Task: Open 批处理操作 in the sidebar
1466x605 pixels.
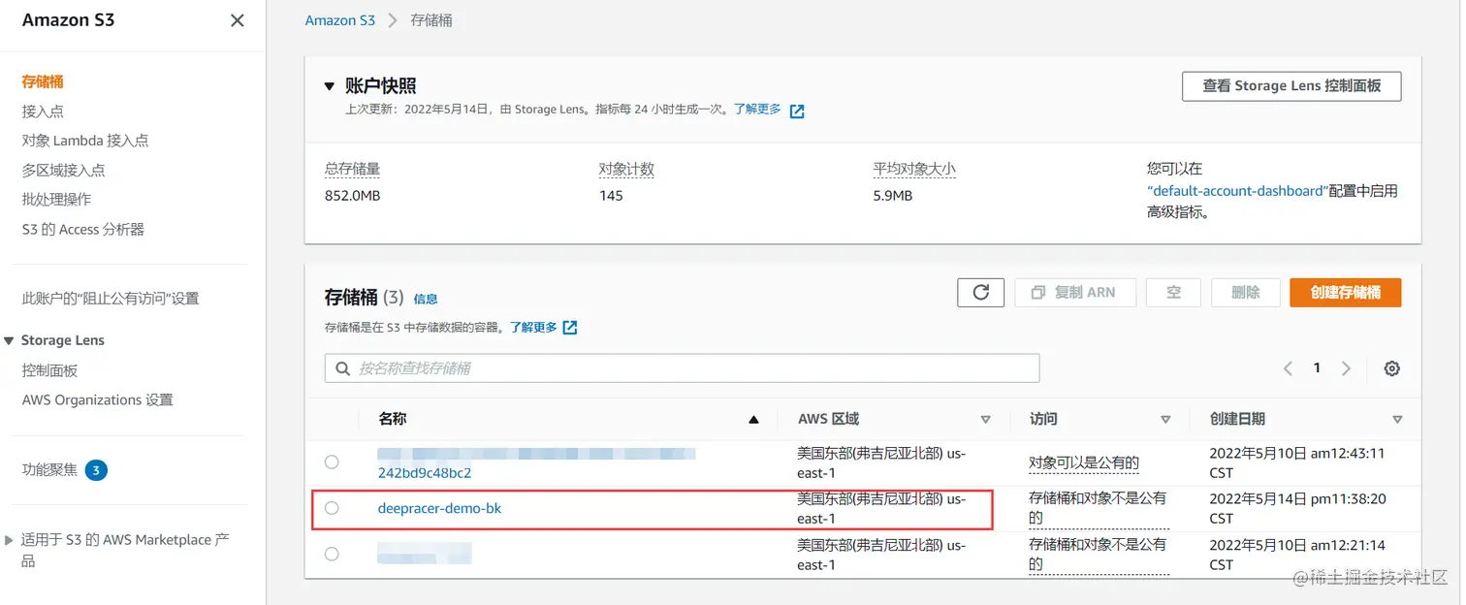Action: pos(56,199)
